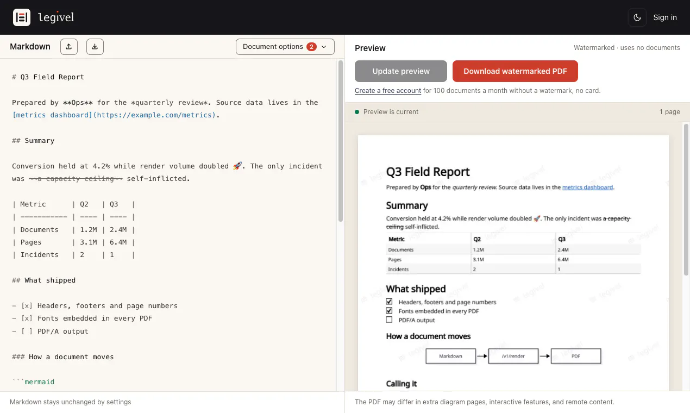Click the legivel logo icon
Screen dimensions: 690x413
22,17
